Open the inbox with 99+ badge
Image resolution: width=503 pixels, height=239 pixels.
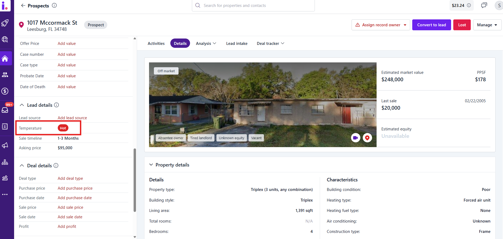click(5, 110)
